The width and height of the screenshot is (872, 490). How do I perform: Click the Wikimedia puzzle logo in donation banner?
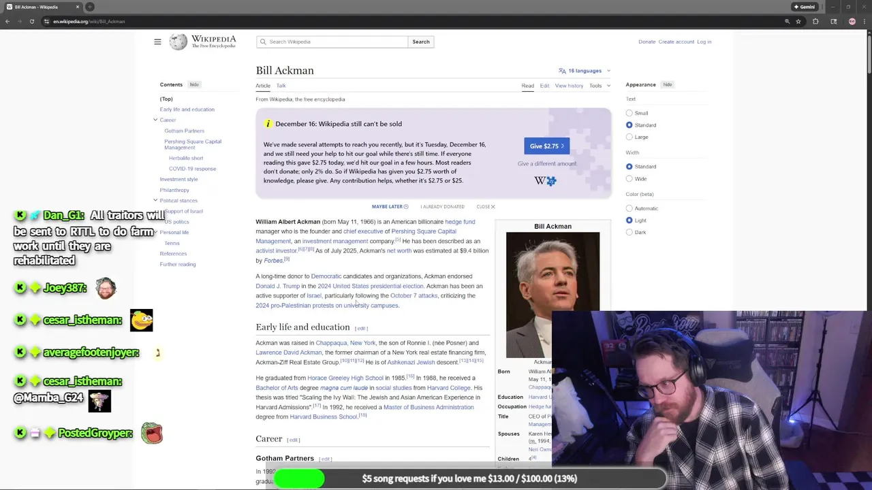[x=546, y=180]
